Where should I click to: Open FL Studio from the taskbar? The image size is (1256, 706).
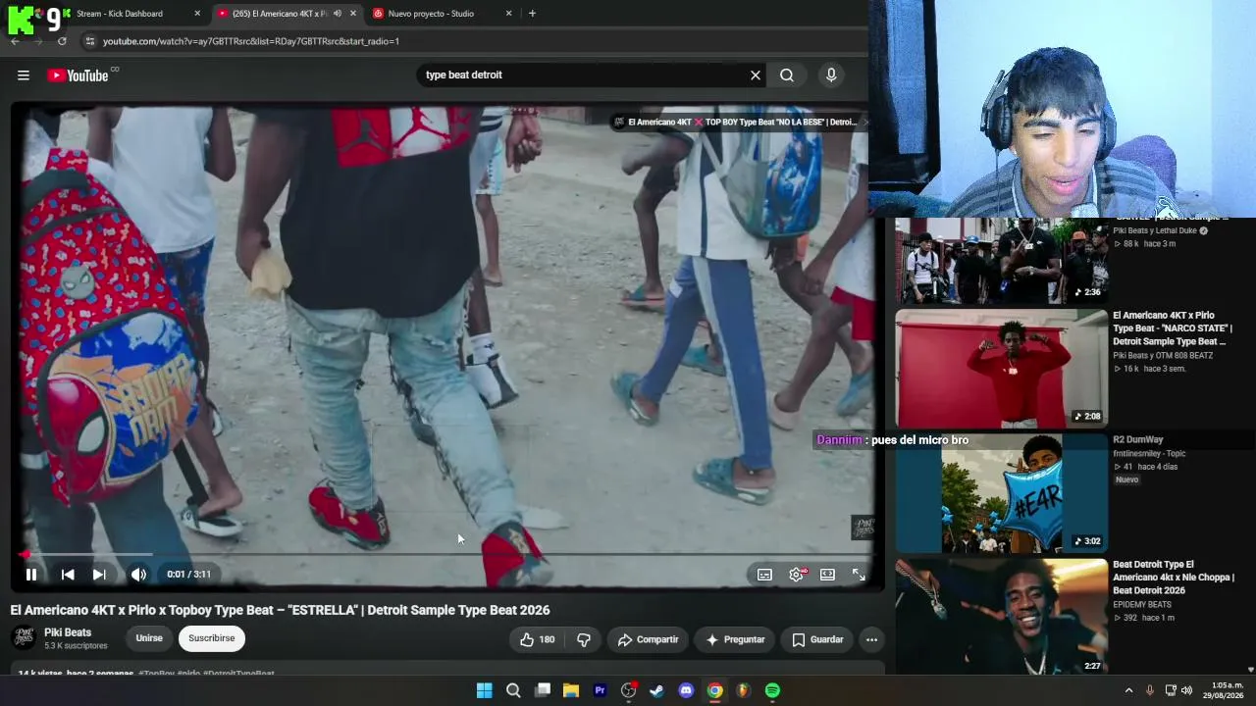744,690
